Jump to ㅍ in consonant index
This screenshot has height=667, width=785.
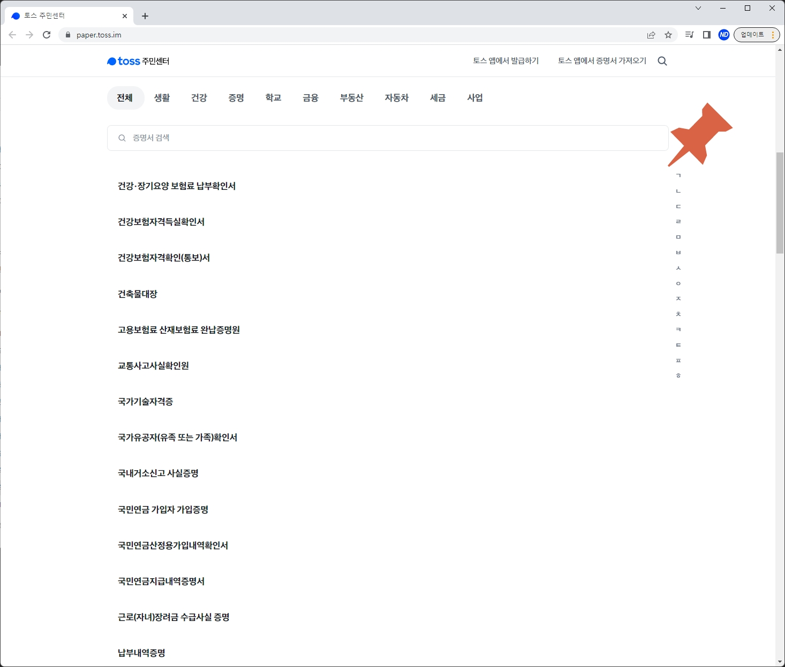tap(678, 361)
